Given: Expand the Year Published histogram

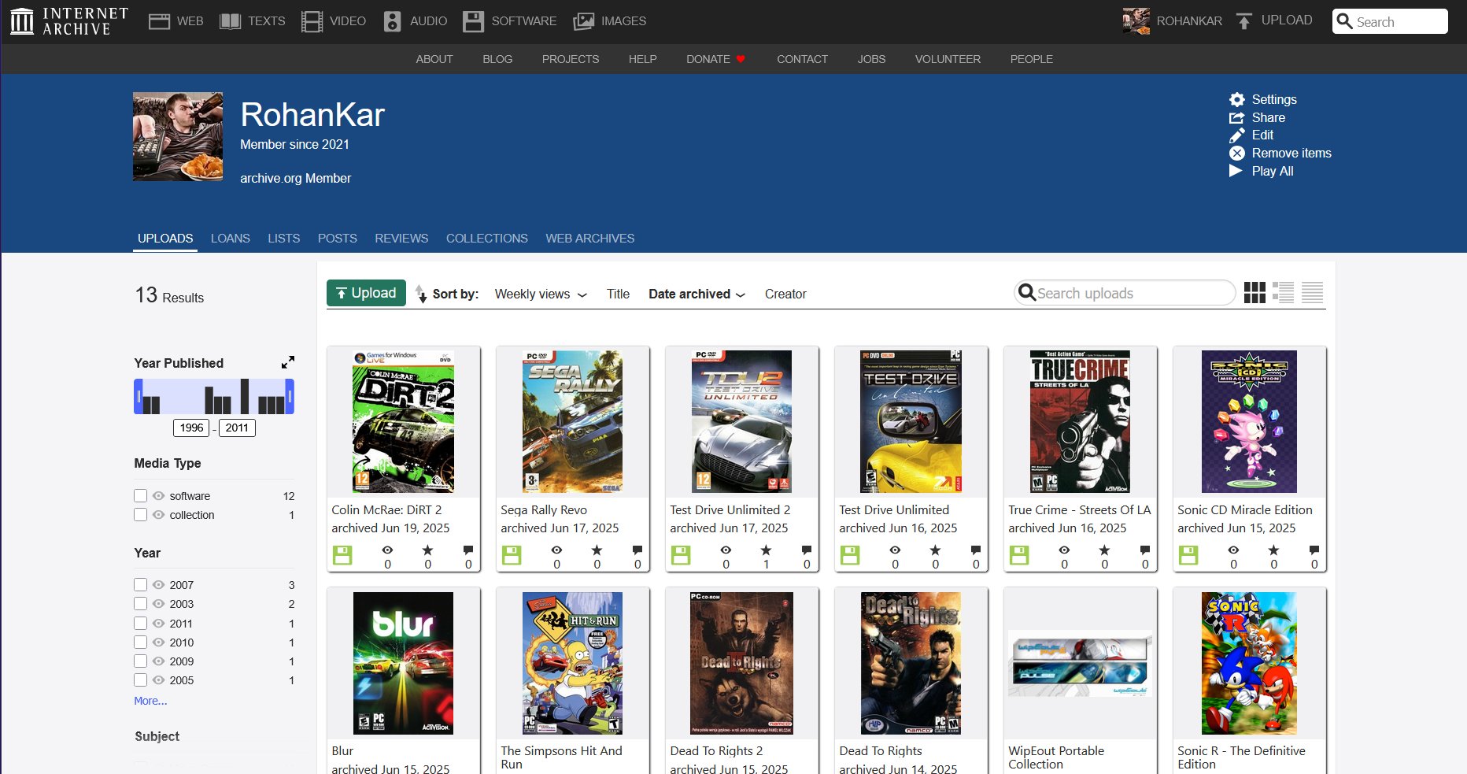Looking at the screenshot, I should coord(288,362).
